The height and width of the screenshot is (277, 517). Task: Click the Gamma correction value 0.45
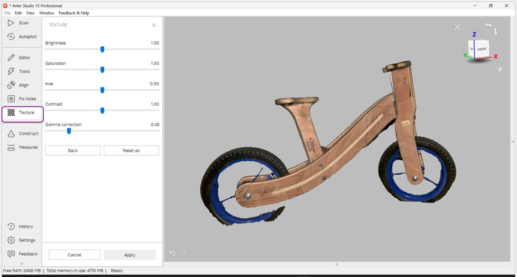tap(155, 125)
